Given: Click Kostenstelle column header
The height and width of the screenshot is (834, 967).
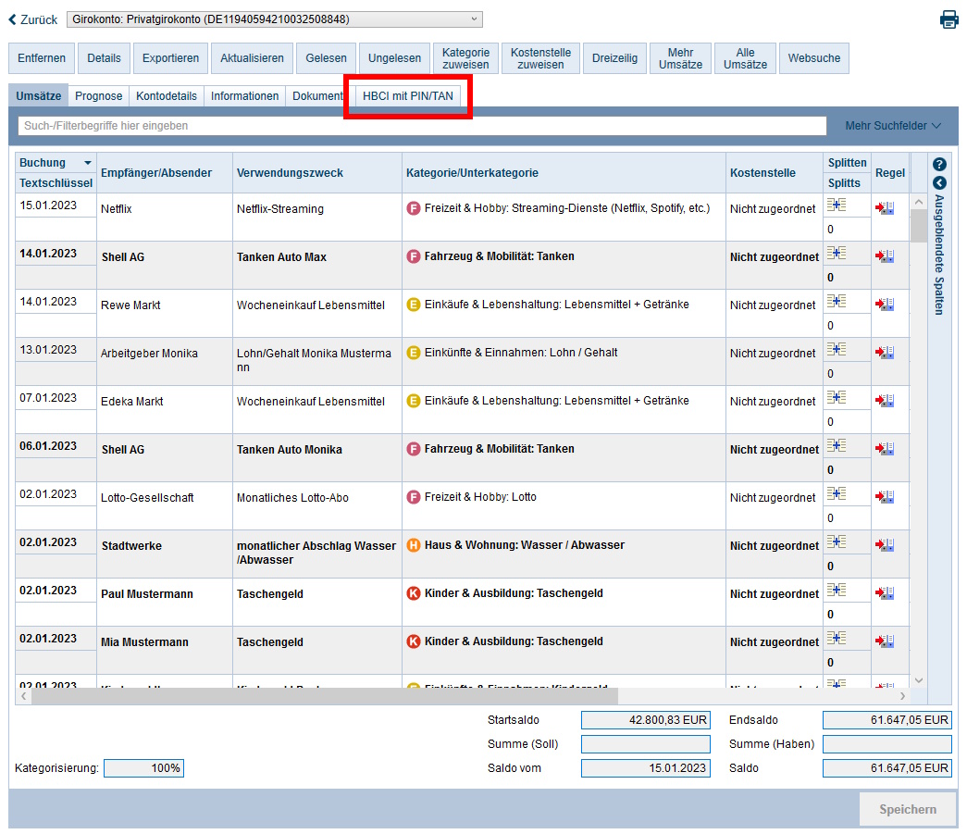Looking at the screenshot, I should click(x=775, y=173).
